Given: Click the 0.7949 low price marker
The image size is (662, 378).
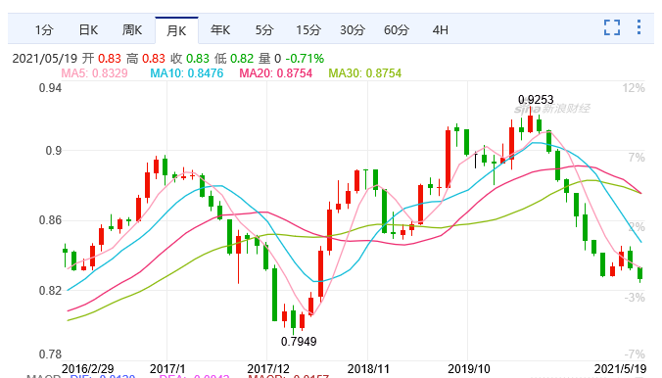Looking at the screenshot, I should click(x=299, y=341).
